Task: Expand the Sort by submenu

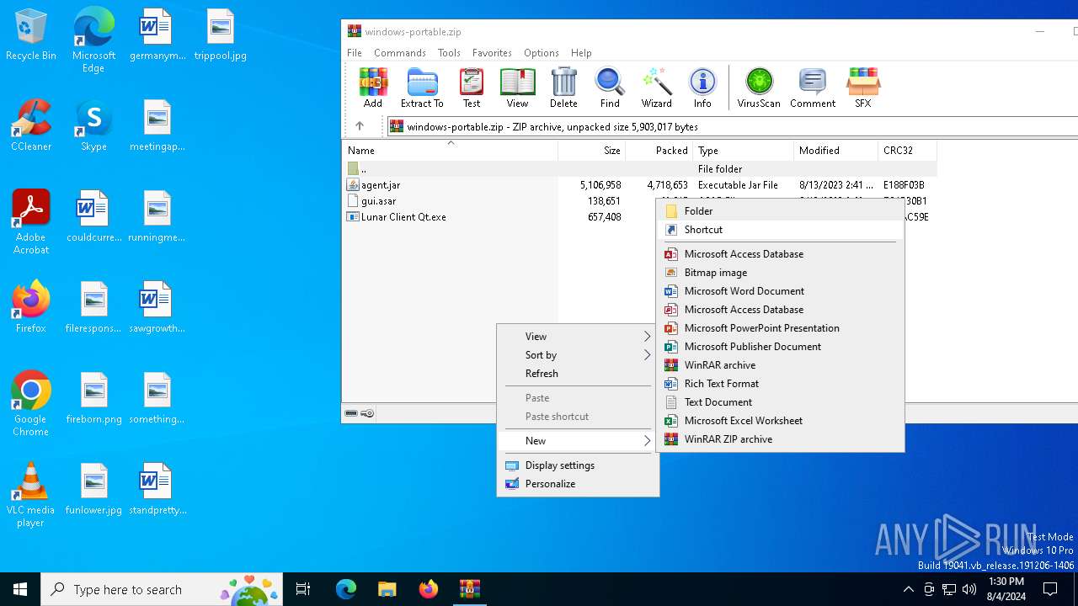Action: (x=578, y=354)
